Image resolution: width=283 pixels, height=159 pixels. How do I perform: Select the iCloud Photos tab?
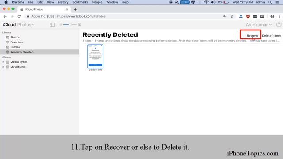tap(44, 9)
